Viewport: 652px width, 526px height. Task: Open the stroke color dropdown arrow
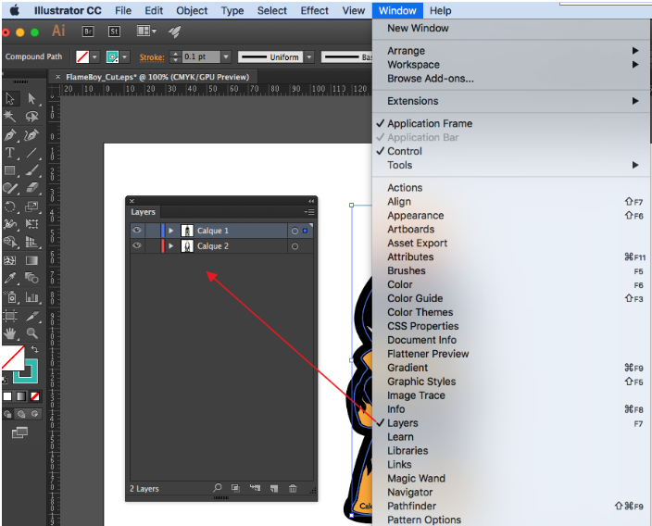[125, 56]
